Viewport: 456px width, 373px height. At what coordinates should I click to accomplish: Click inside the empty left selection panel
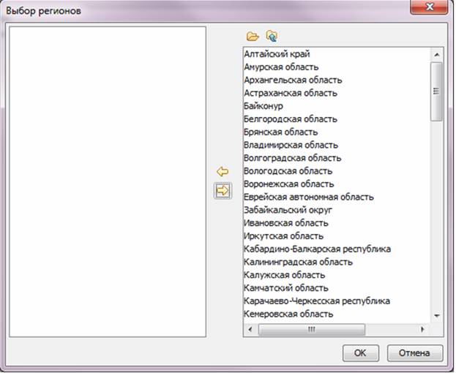pyautogui.click(x=108, y=183)
